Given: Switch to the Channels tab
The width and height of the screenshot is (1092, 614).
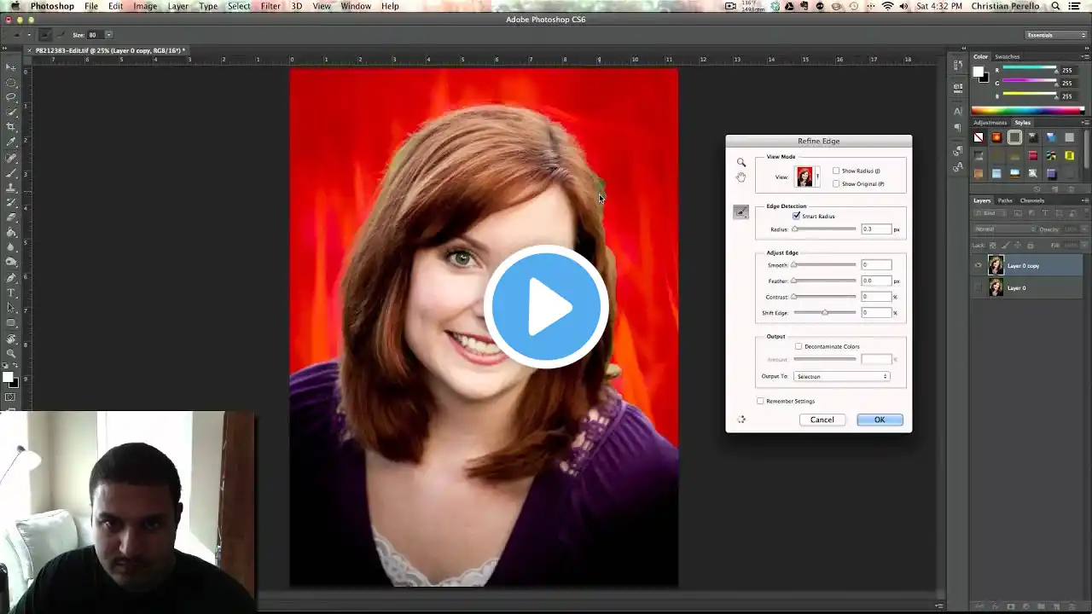Looking at the screenshot, I should coord(1031,200).
